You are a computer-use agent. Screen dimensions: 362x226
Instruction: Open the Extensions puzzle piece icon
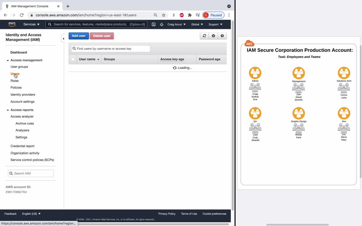pos(190,15)
